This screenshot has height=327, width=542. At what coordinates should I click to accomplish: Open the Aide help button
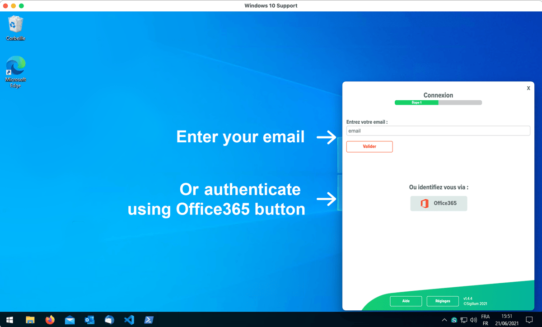[406, 301]
